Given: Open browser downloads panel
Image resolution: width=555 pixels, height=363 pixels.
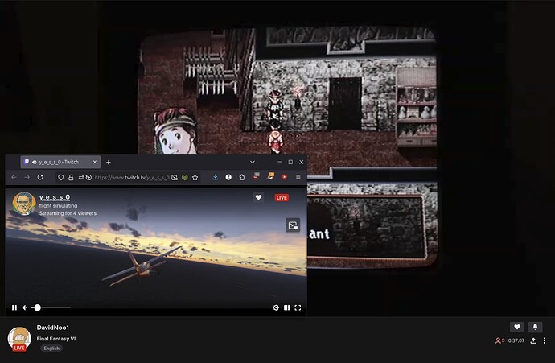Looking at the screenshot, I should (216, 177).
